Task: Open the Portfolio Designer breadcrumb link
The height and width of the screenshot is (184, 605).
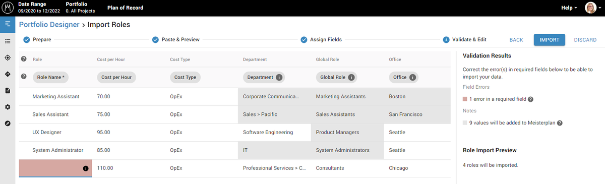Action: tap(49, 24)
